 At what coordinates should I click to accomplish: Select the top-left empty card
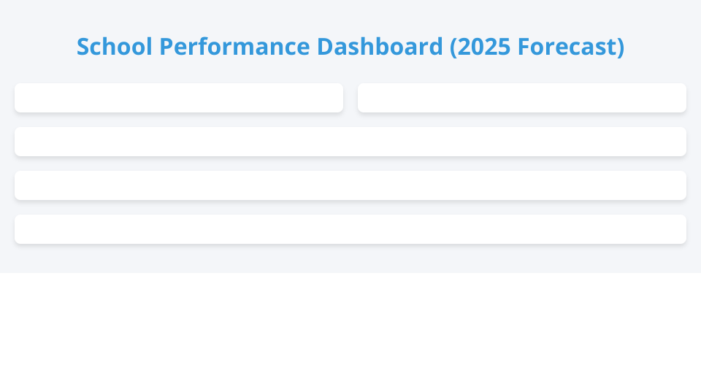(179, 98)
